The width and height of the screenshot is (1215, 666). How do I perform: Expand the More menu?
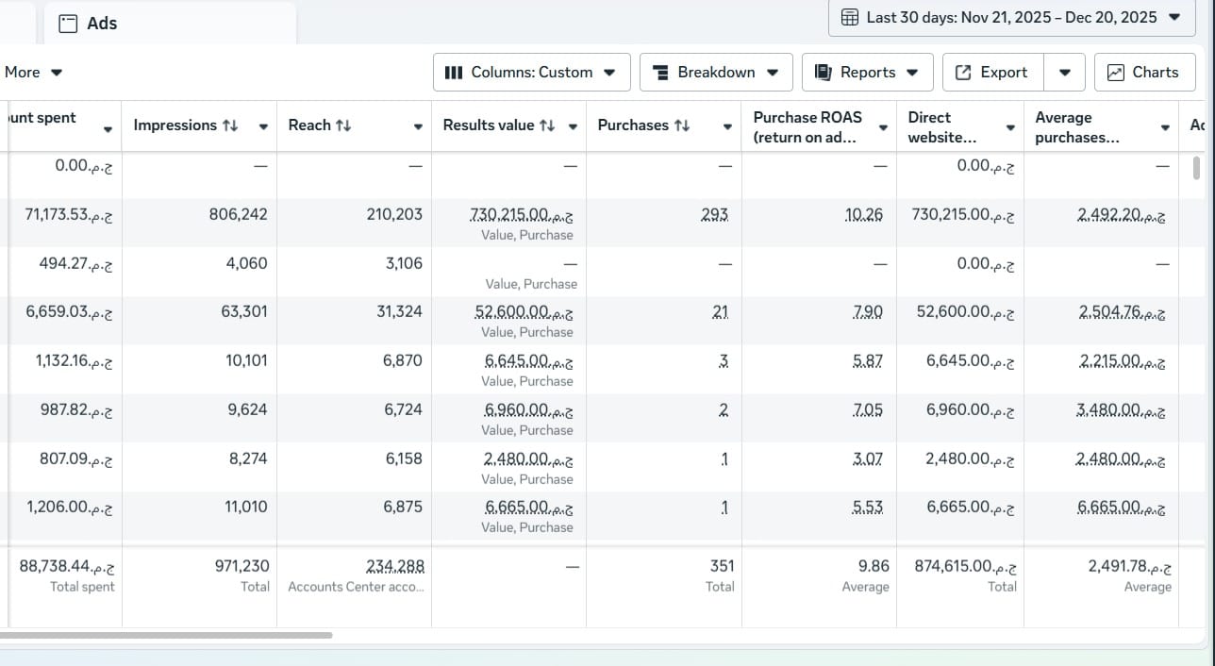tap(33, 73)
